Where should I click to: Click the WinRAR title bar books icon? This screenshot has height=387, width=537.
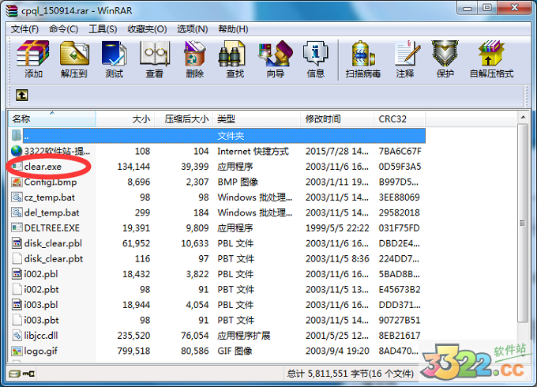(x=11, y=10)
